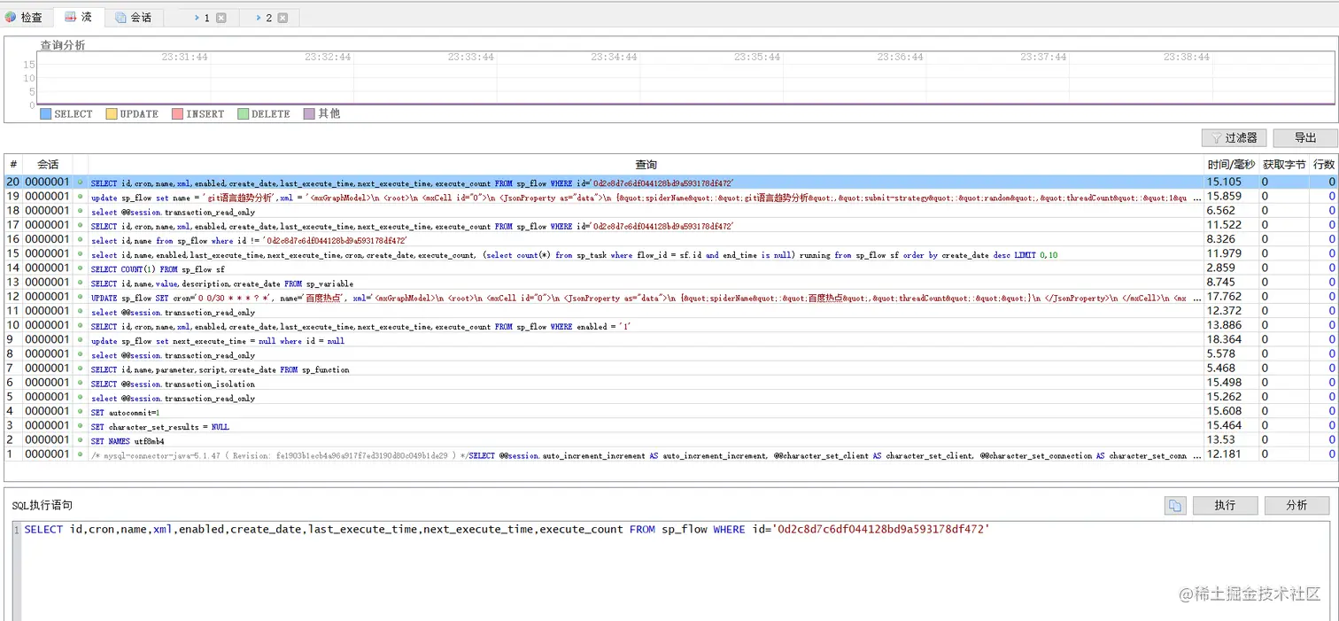Select the 'SELECT @@session.transaction_isolation' query
This screenshot has width=1339, height=621.
(173, 383)
